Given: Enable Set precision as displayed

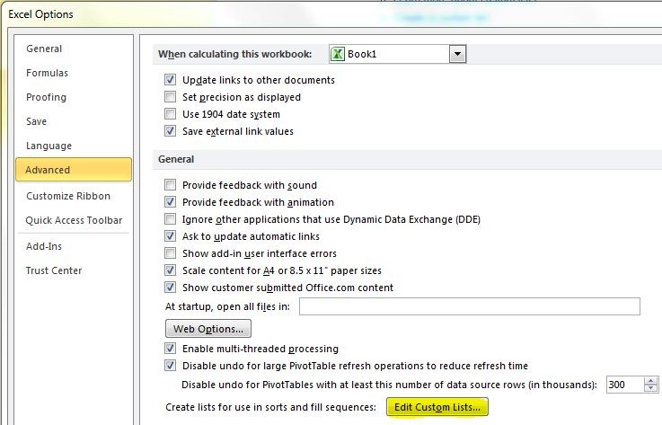Looking at the screenshot, I should tap(170, 97).
